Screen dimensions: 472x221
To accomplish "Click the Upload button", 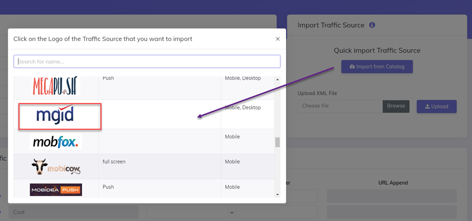I will point(437,106).
